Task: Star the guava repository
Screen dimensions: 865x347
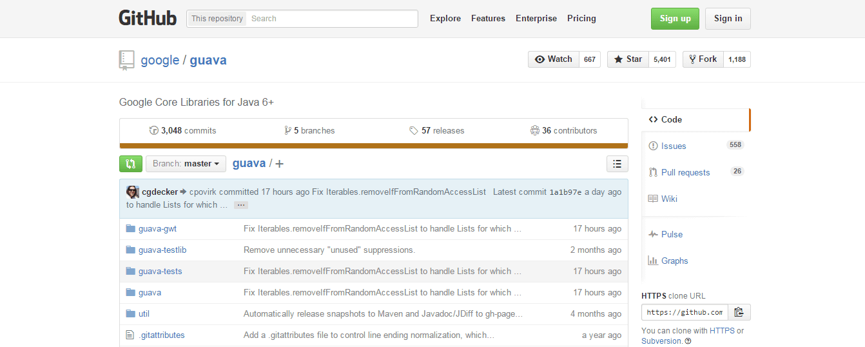Action: pyautogui.click(x=628, y=59)
